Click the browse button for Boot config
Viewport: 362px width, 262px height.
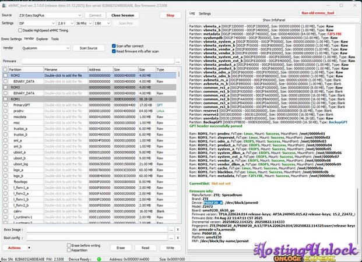[170, 238]
